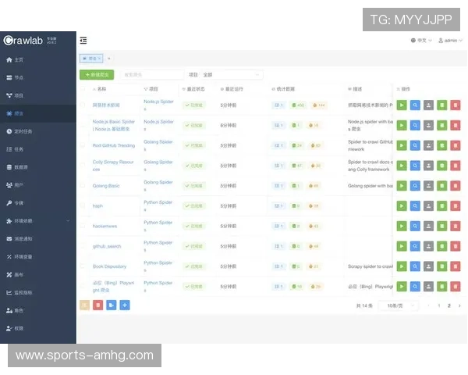Click the blue export icon below table

112,305
